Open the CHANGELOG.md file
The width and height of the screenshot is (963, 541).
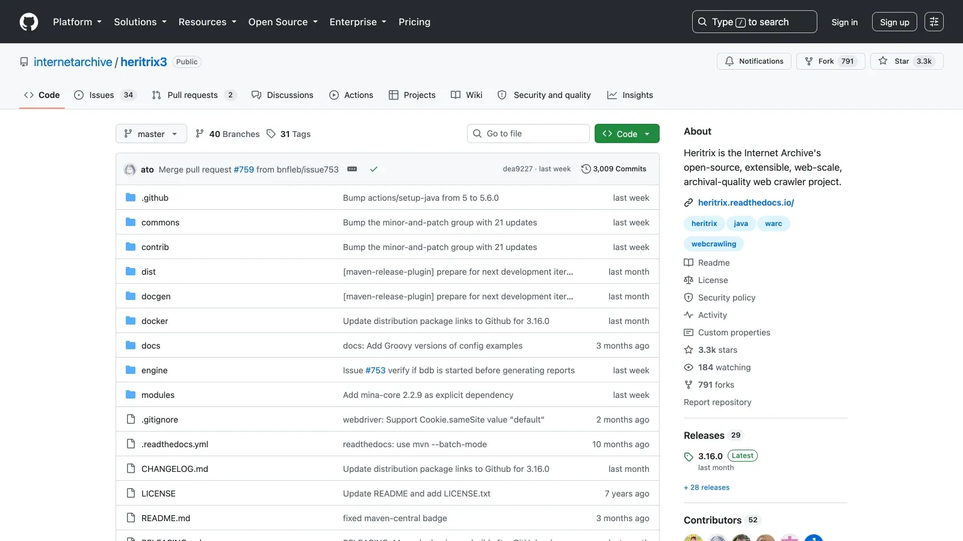coord(175,469)
